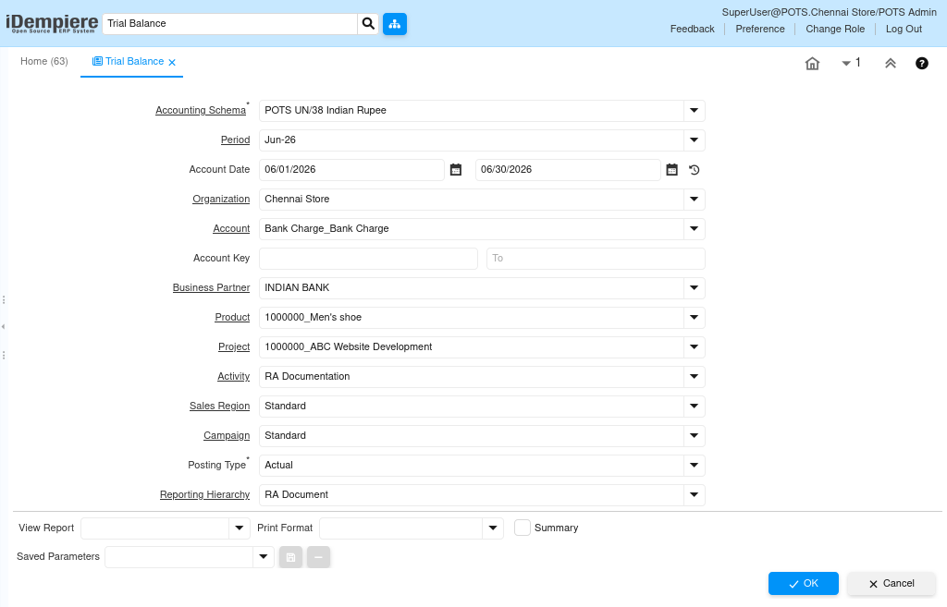947x607 pixels.
Task: Expand the Product dropdown
Action: pos(694,318)
